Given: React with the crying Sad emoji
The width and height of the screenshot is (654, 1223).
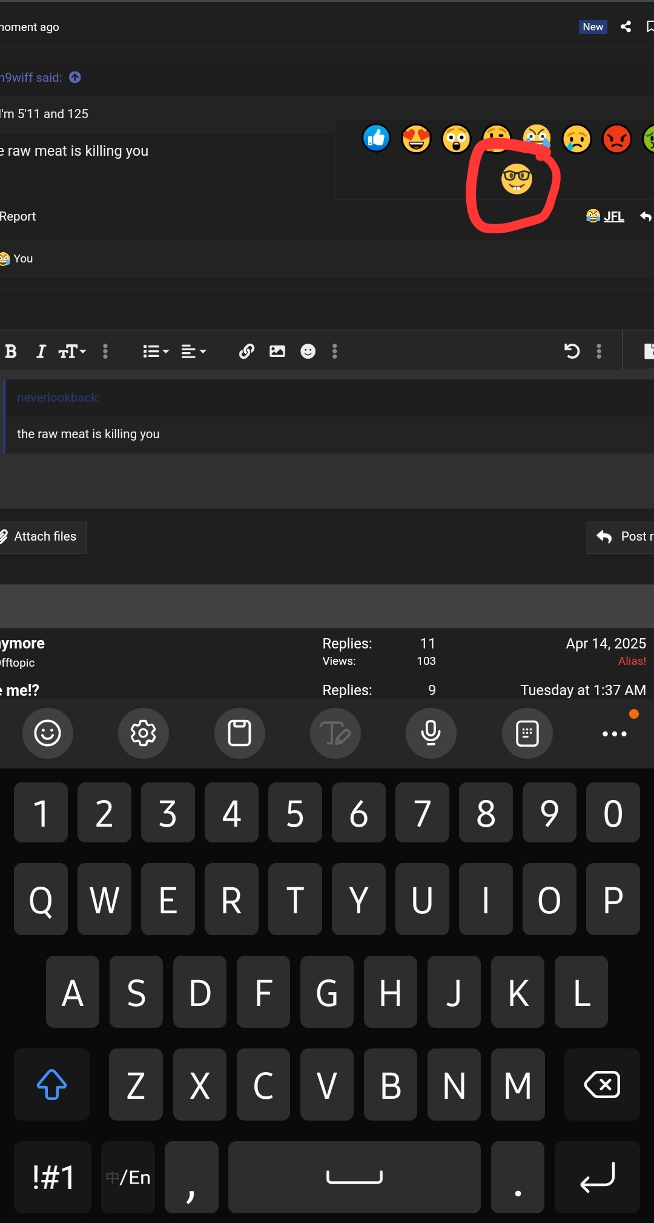Looking at the screenshot, I should pyautogui.click(x=576, y=139).
